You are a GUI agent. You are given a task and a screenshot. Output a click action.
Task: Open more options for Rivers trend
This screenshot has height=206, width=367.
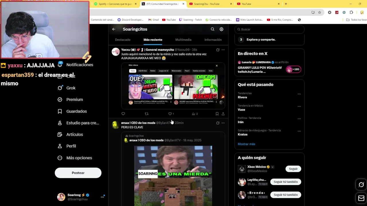(299, 94)
